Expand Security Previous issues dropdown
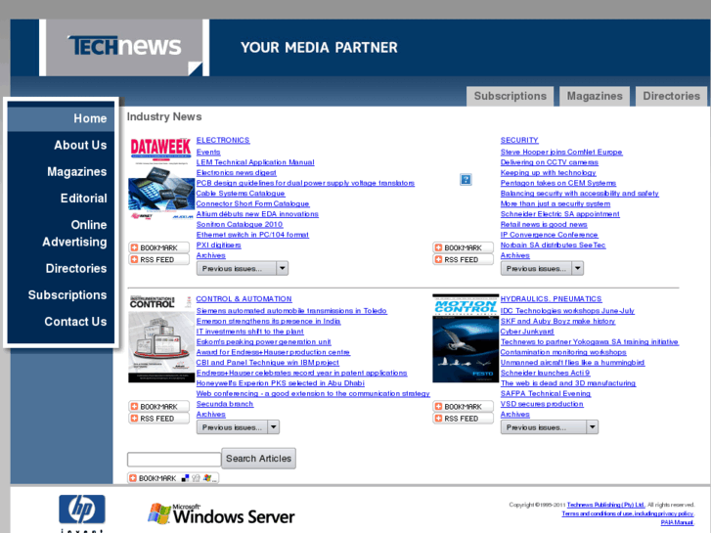 [542, 269]
